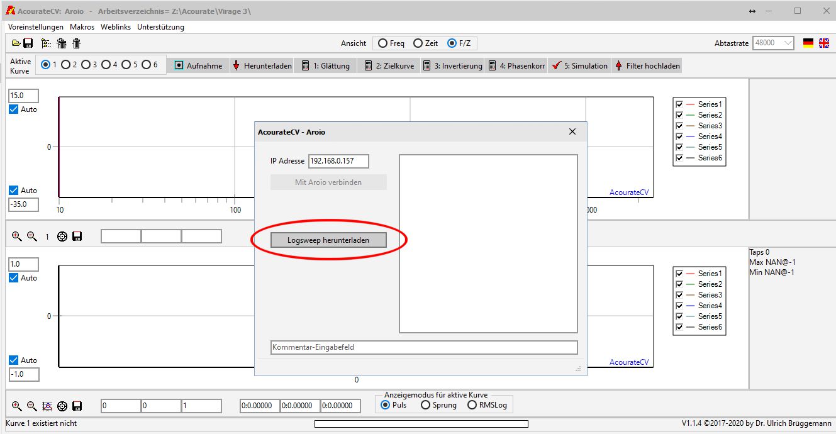Zoom out on the upper chart
The width and height of the screenshot is (836, 434).
[x=32, y=236]
